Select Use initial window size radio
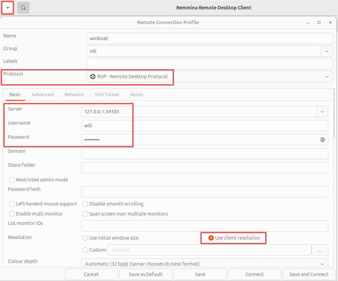The width and height of the screenshot is (338, 281). click(x=85, y=238)
